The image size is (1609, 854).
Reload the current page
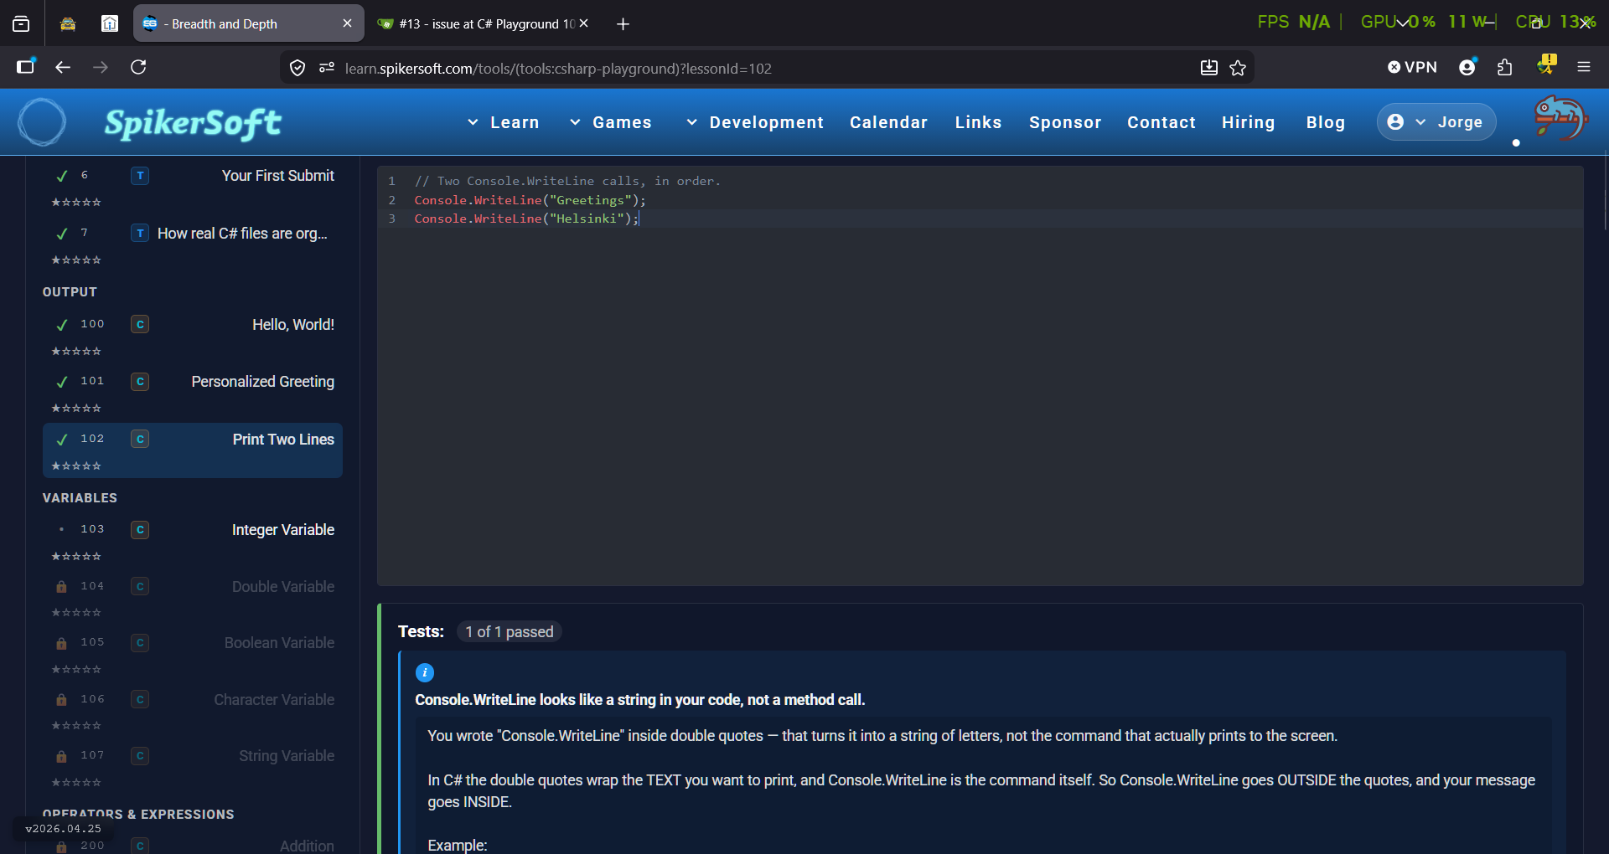point(138,67)
